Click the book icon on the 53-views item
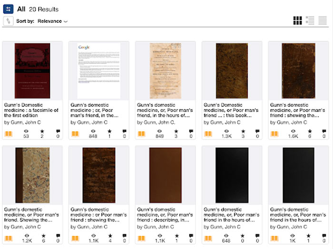Viewport: 333px width, 249px height. [9, 134]
